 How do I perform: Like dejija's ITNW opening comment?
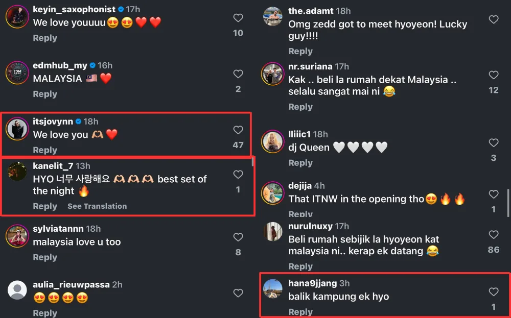494,194
